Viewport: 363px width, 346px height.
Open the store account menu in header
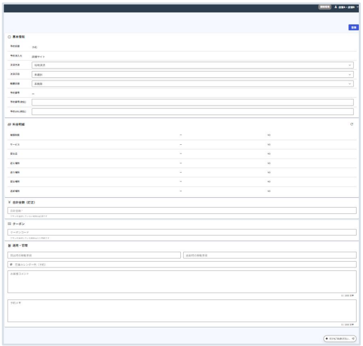pyautogui.click(x=348, y=7)
